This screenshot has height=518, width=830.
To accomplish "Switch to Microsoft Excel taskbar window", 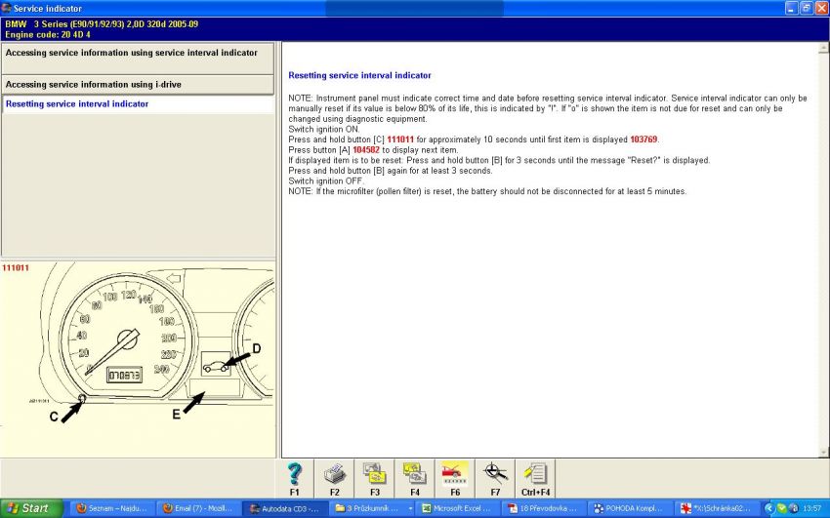I will 458,508.
